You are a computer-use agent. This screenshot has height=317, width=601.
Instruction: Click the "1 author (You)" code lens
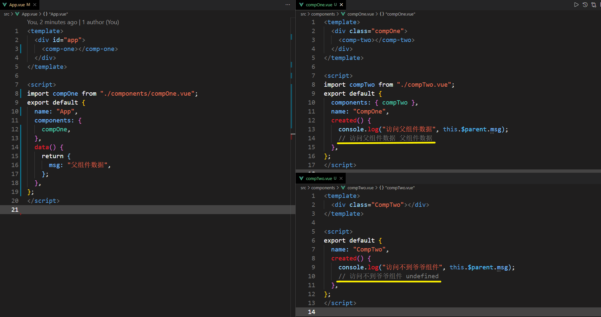click(x=100, y=22)
